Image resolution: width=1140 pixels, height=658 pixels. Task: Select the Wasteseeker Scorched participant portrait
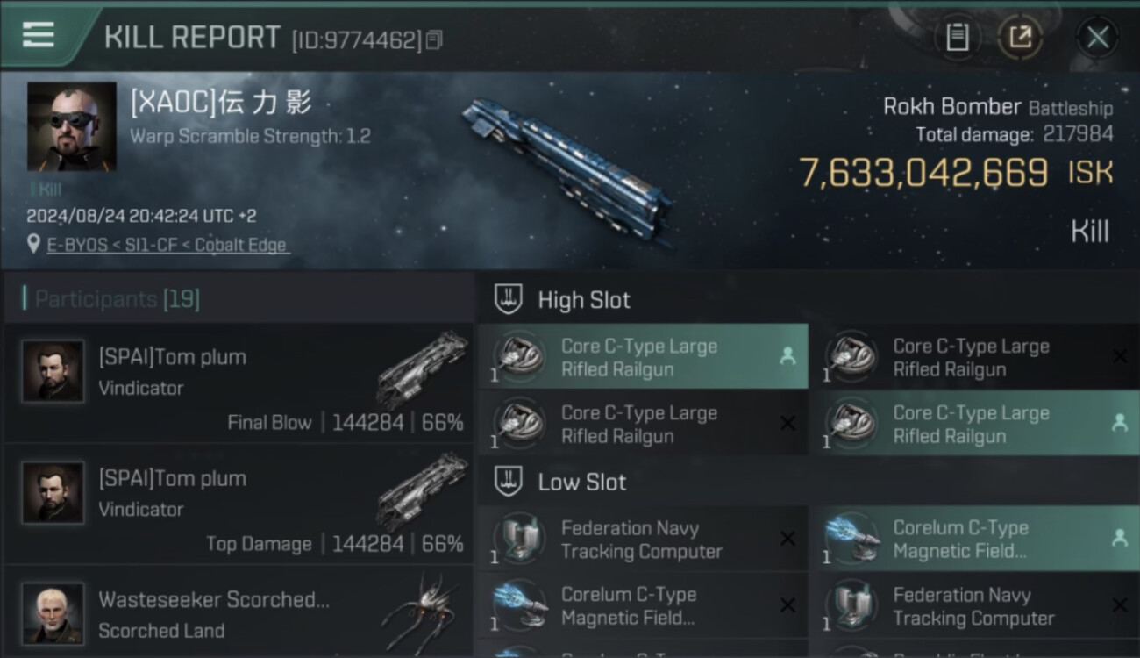coord(53,613)
